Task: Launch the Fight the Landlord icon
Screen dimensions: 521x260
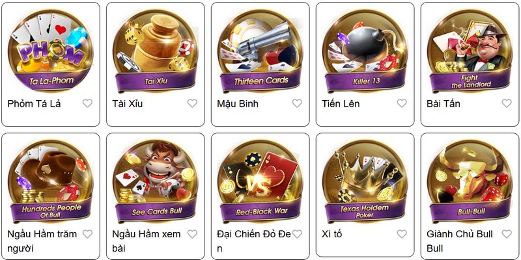Action: (470, 51)
